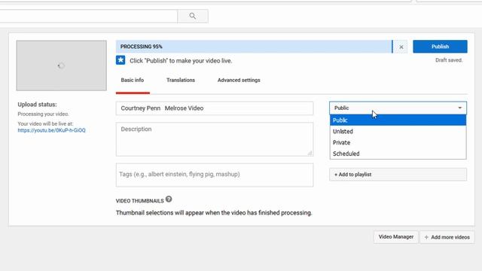Open the youtu.be video link
The width and height of the screenshot is (482, 271).
point(52,130)
